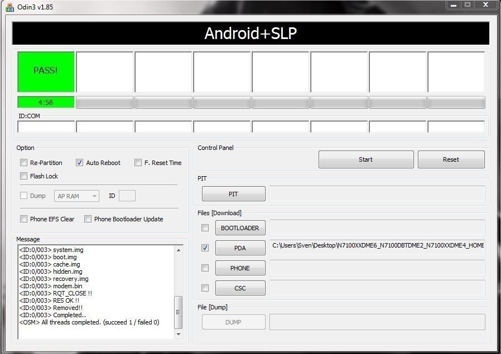Click message log scrollbar down arrow
The image size is (501, 354).
(179, 334)
